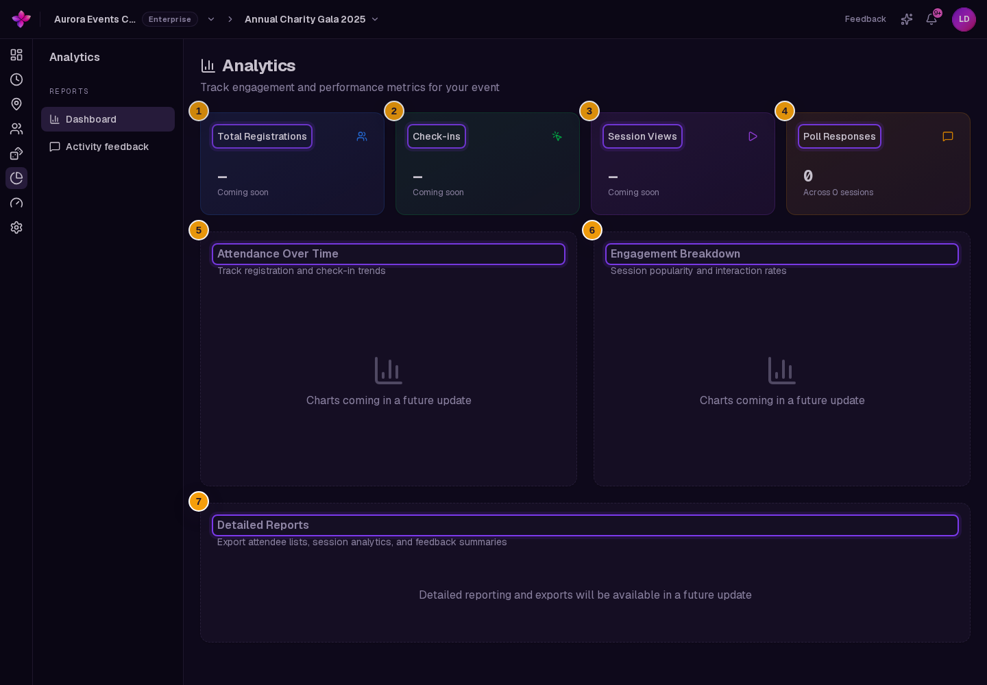The image size is (987, 685).
Task: Click the bar chart icon beside the Analytics page title
Action: (x=208, y=66)
